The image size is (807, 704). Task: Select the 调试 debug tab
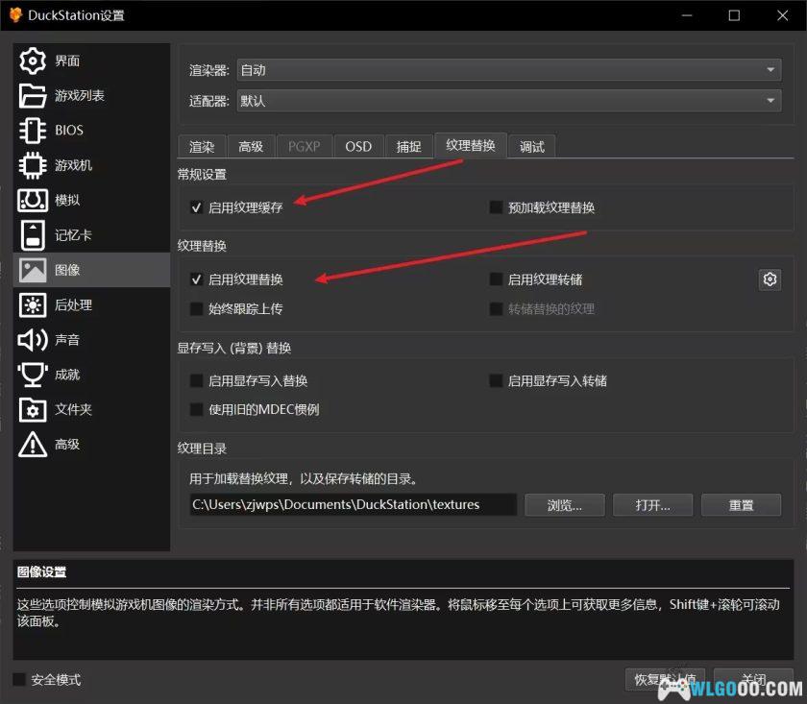(x=532, y=146)
